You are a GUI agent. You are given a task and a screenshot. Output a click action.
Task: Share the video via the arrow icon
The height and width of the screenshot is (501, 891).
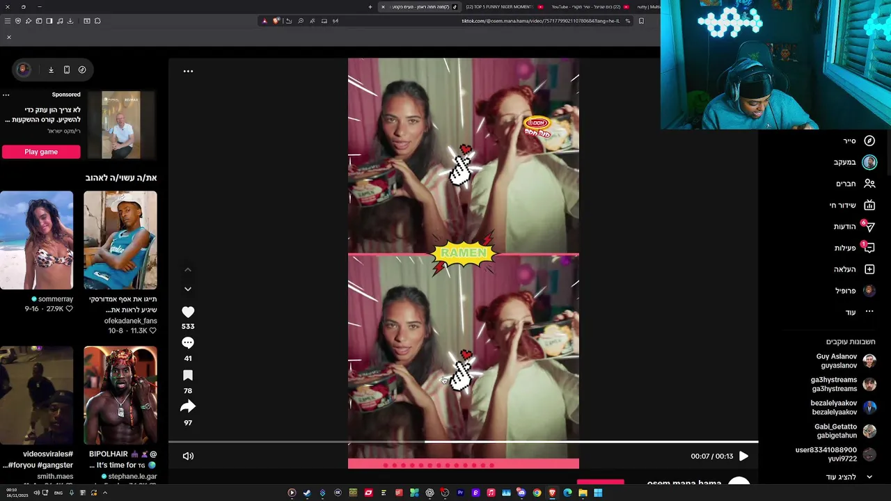[x=188, y=407]
